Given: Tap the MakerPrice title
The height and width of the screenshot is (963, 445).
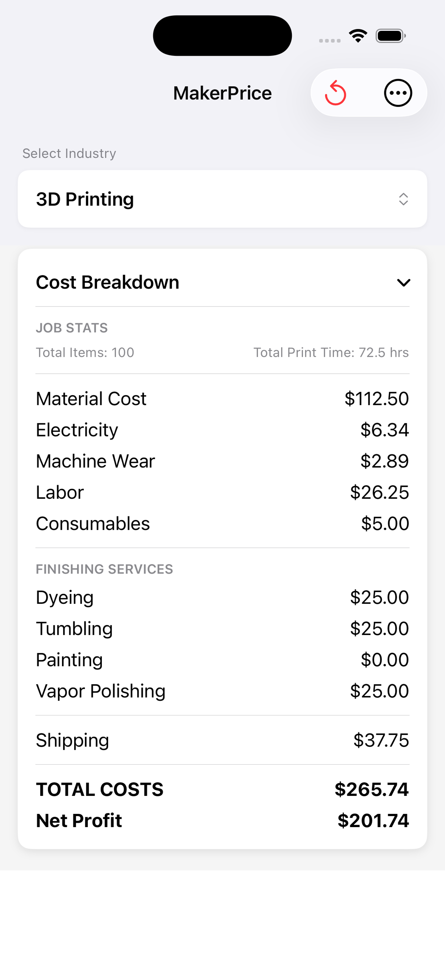Looking at the screenshot, I should pyautogui.click(x=222, y=93).
